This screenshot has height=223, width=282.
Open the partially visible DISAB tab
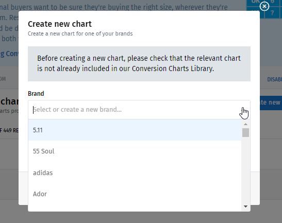[x=274, y=79]
